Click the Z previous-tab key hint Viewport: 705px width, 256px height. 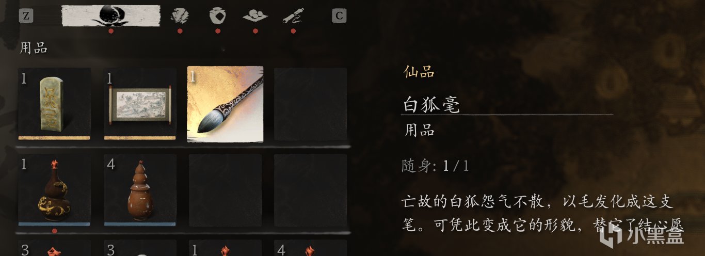26,16
